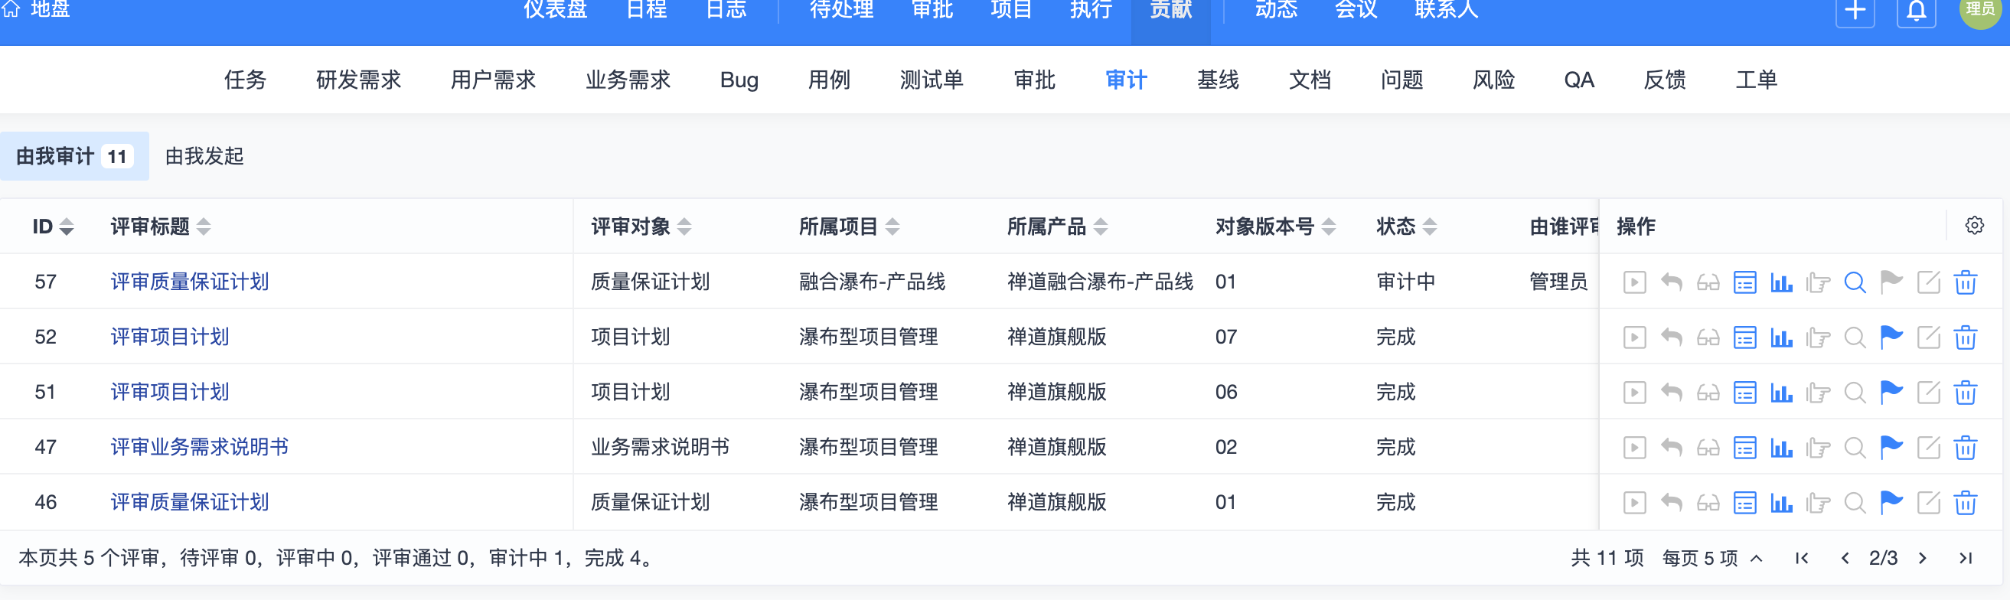
Task: Click the blue flag icon in row 52
Action: tap(1891, 337)
